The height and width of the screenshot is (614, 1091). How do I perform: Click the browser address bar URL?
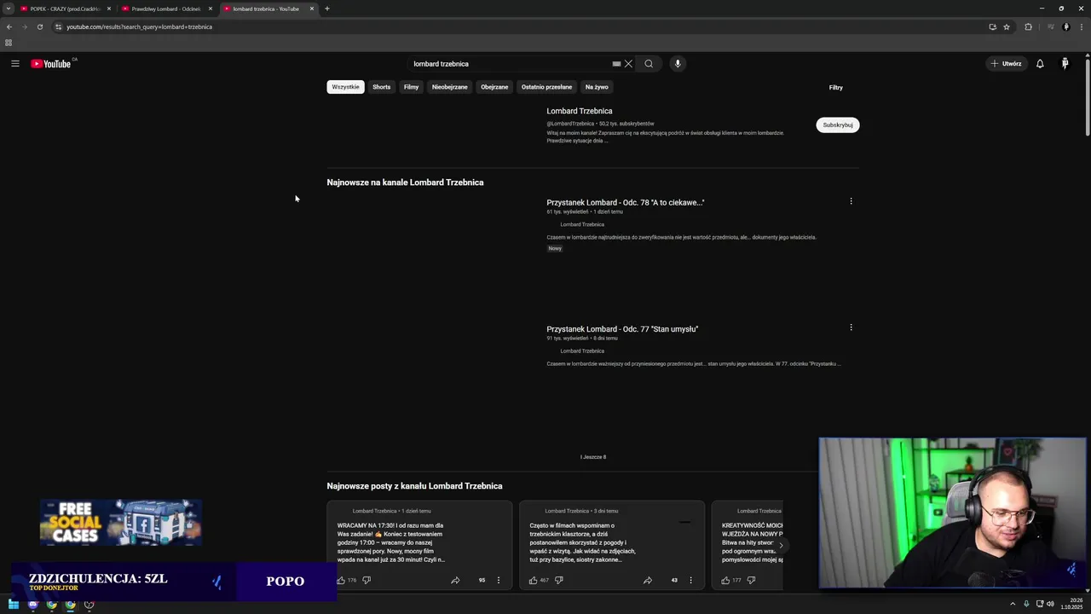(140, 26)
